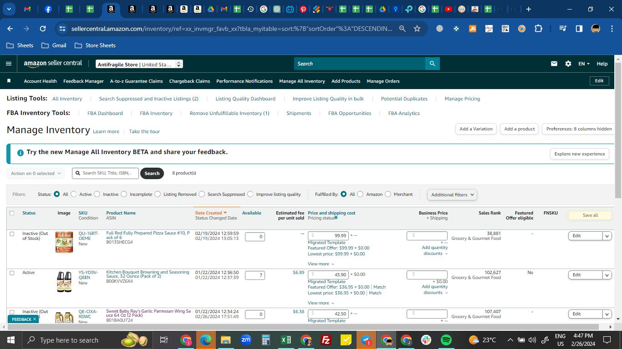Sort by the Date Created column

pyautogui.click(x=211, y=213)
